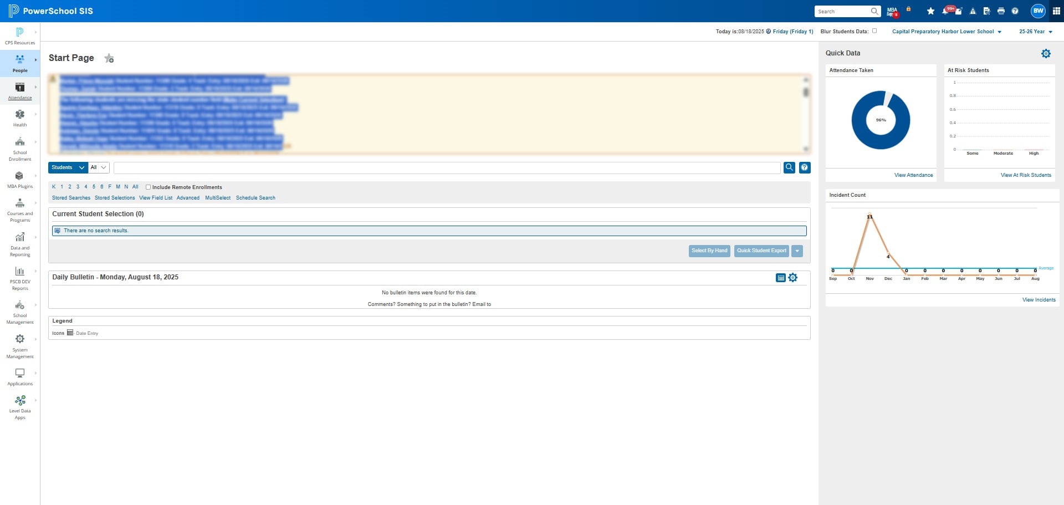
Task: Open the People sidebar menu
Action: (20, 63)
